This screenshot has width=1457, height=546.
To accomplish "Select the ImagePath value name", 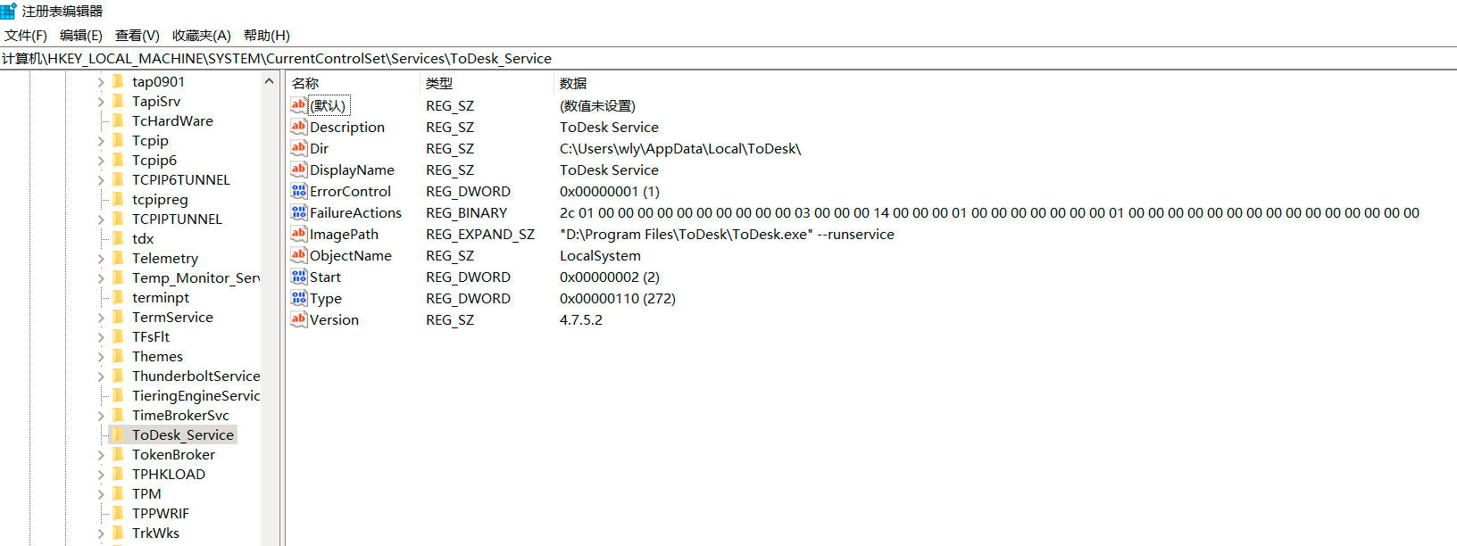I will (344, 234).
